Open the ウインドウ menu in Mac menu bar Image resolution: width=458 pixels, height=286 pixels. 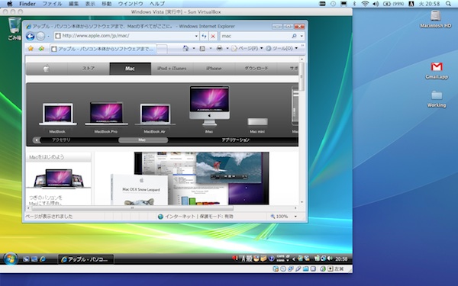pyautogui.click(x=131, y=4)
